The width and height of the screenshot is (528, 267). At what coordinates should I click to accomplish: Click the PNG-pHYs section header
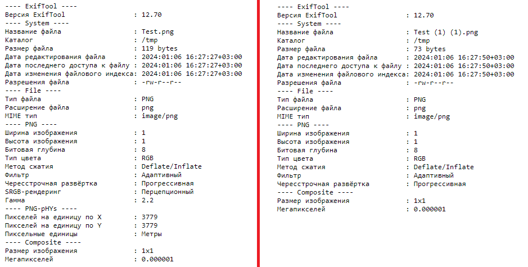pyautogui.click(x=40, y=209)
